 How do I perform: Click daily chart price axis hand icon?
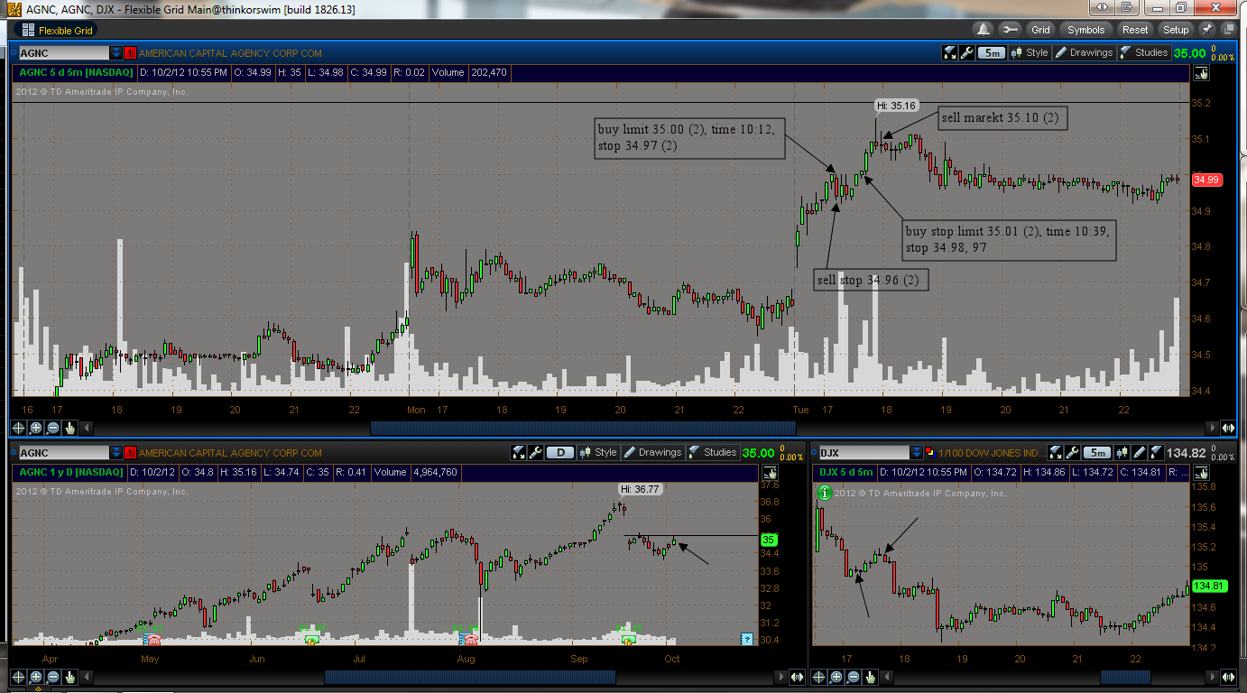pos(770,474)
